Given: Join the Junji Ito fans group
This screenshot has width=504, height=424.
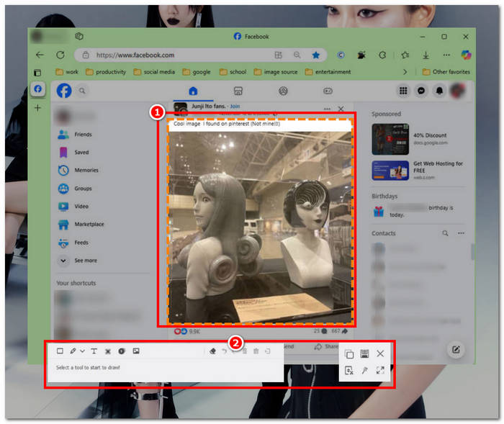Looking at the screenshot, I should (235, 106).
